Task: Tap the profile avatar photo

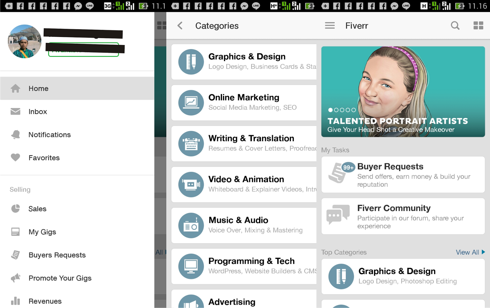Action: pos(24,41)
